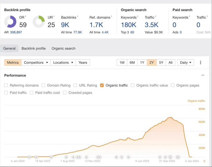Click the info icon by Organic search Traffic
The width and height of the screenshot is (212, 167).
click(156, 16)
